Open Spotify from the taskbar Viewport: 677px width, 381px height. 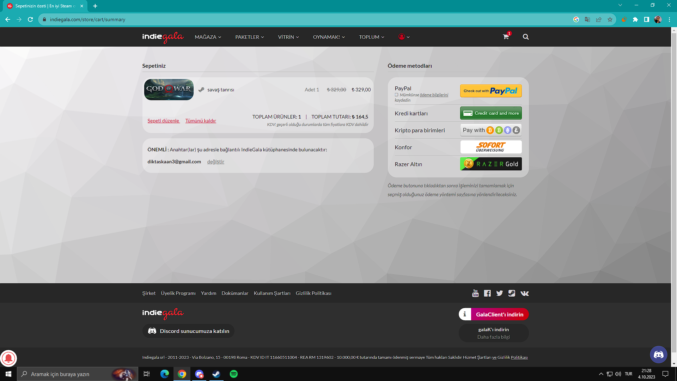tap(233, 374)
